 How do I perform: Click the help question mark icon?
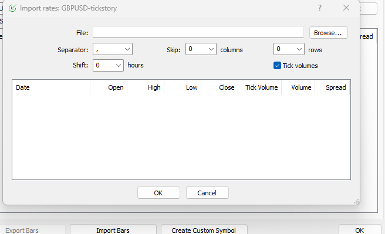point(320,8)
